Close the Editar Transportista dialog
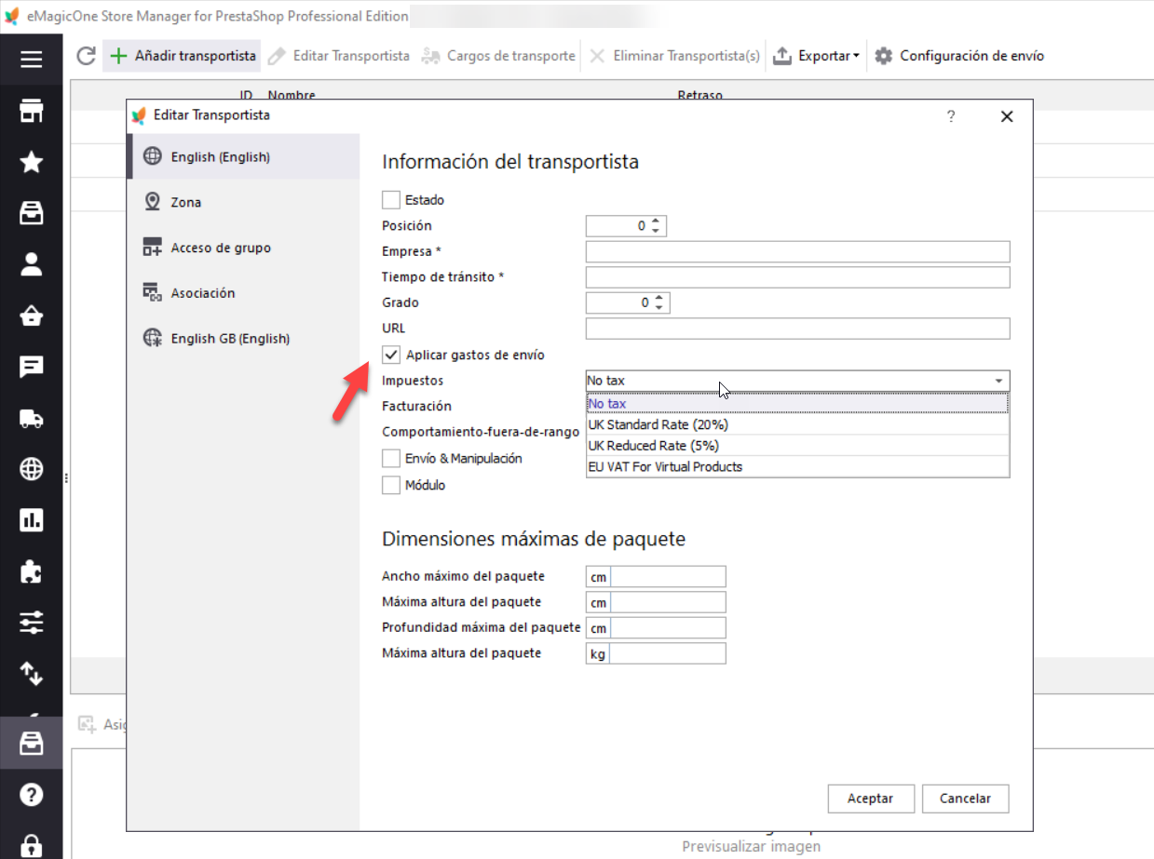The height and width of the screenshot is (859, 1154). click(x=1006, y=116)
